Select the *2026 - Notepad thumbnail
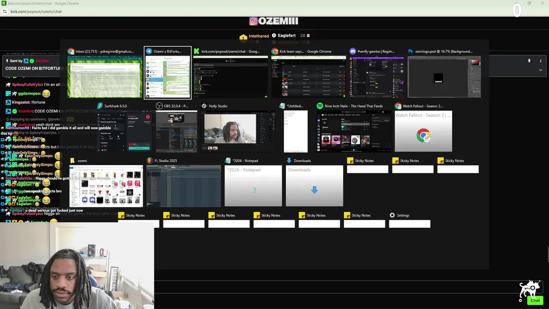This screenshot has height=309, width=549. (x=253, y=186)
